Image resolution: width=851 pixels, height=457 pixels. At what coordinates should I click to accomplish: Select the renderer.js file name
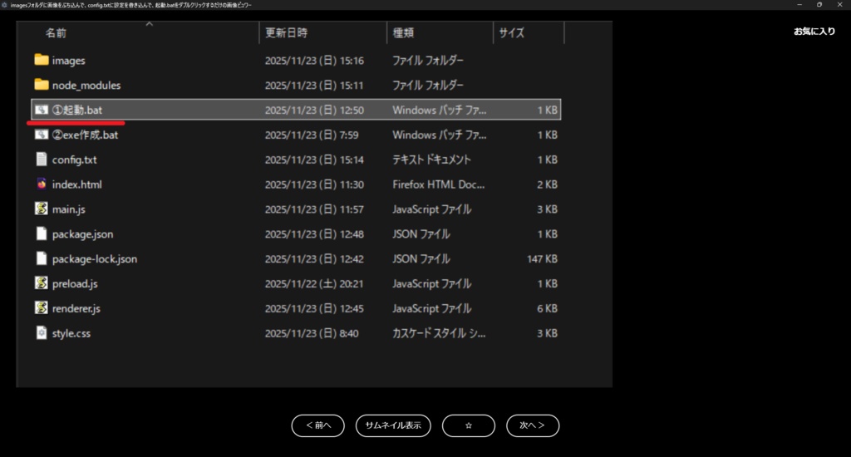(76, 308)
